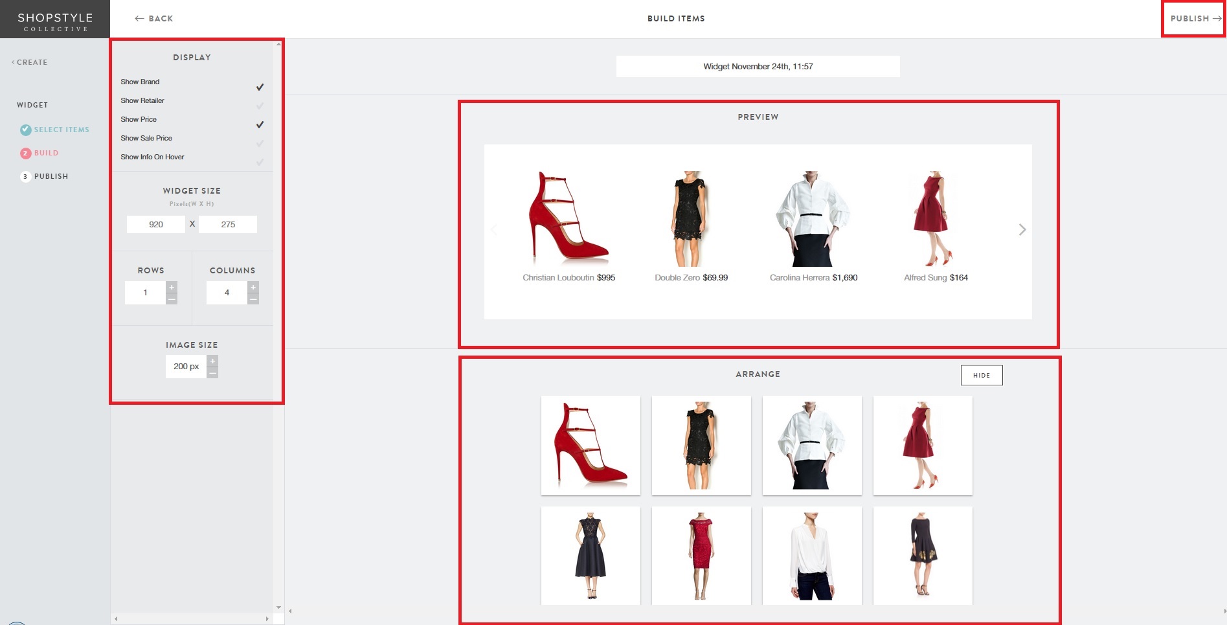Increase image size with plus icon
Screen dimensions: 1227x625
pos(212,361)
